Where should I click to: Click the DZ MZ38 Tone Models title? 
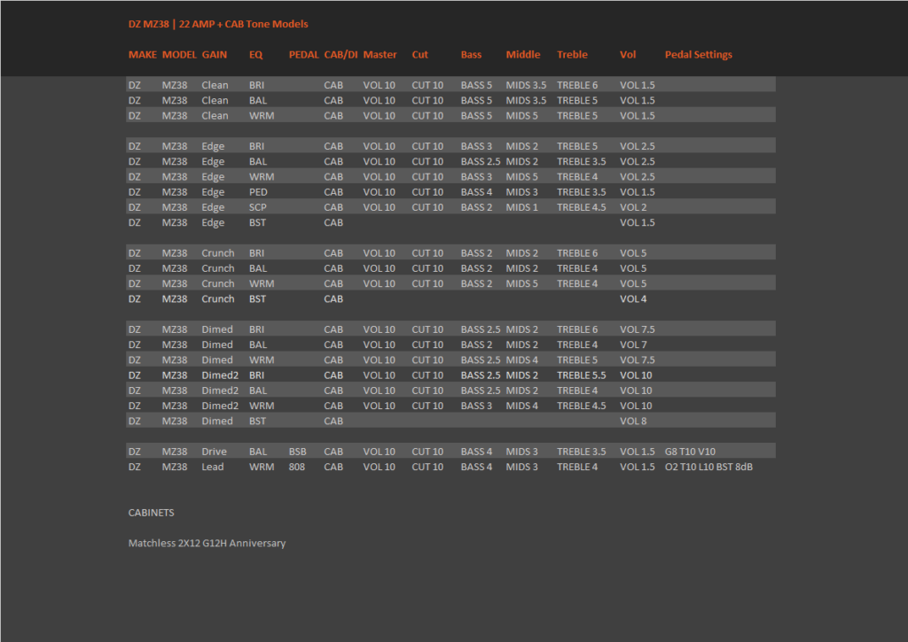(218, 24)
